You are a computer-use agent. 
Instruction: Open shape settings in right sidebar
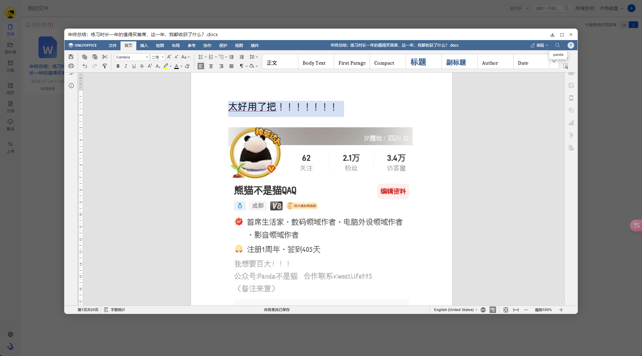click(x=571, y=110)
